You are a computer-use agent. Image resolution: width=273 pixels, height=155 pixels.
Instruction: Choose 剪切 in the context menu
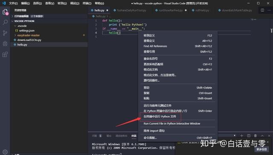177,88
